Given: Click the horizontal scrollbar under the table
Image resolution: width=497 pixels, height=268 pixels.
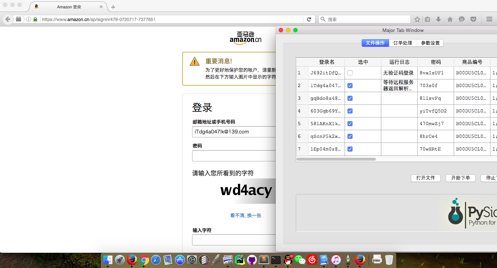Looking at the screenshot, I should pyautogui.click(x=336, y=159).
